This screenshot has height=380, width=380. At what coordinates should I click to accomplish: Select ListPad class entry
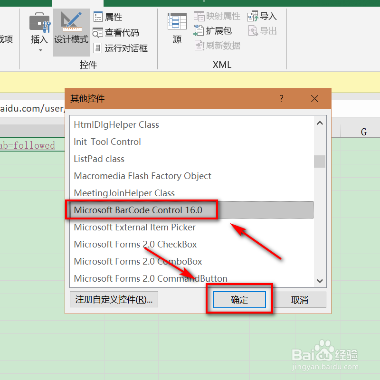pos(191,159)
